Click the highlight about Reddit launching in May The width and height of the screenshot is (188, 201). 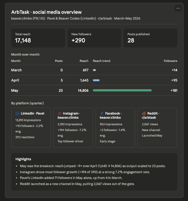tap(77, 184)
